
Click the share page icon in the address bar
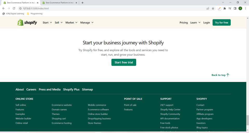tap(208, 9)
